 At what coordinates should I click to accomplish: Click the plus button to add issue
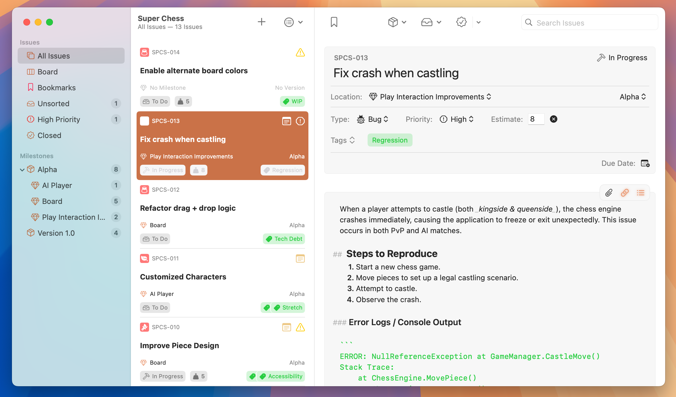(261, 22)
